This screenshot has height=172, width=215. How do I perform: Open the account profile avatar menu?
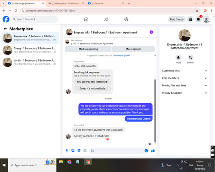206,19
